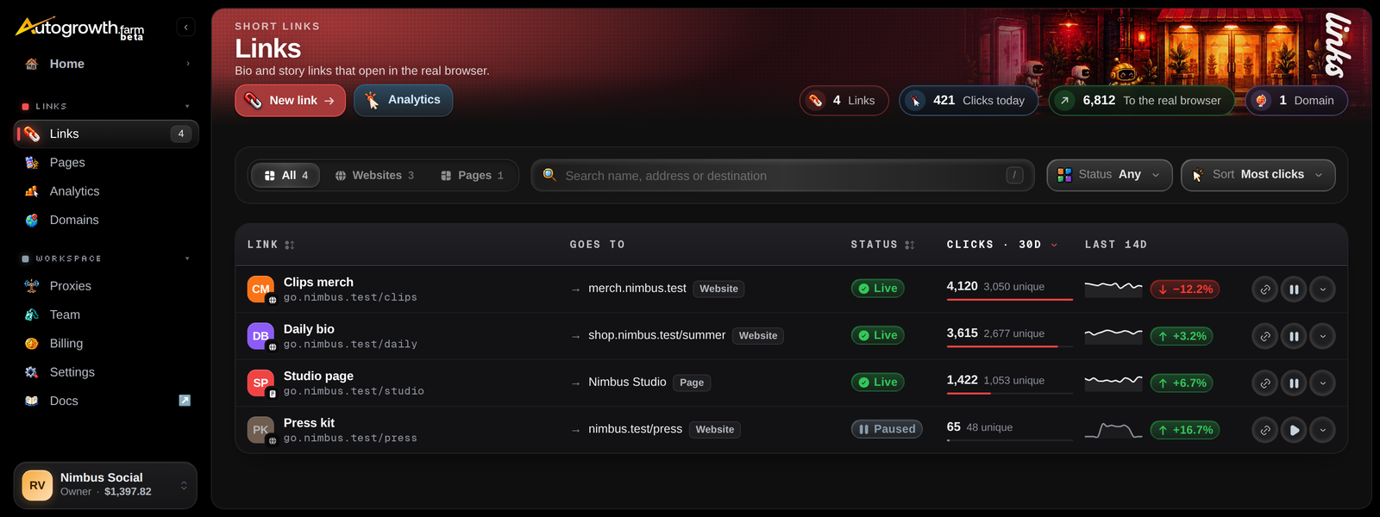Click the Studio page clicks progress bar
This screenshot has height=517, width=1380.
[1009, 393]
